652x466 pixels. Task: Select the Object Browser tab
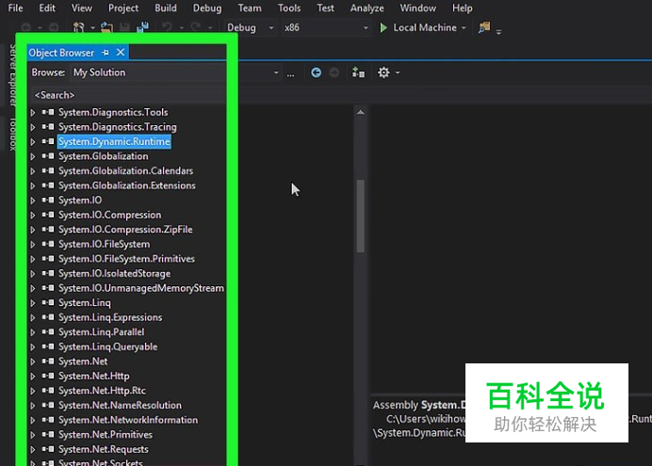pyautogui.click(x=61, y=53)
